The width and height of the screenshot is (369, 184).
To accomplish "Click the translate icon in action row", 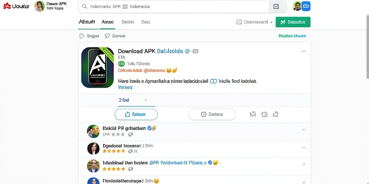I will point(253,114).
